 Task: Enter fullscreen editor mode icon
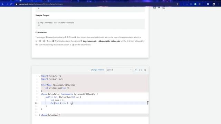[141, 70]
